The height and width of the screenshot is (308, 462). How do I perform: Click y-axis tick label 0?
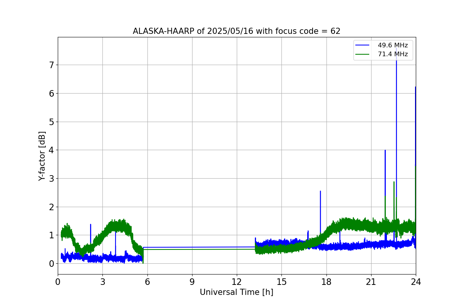tap(51, 264)
